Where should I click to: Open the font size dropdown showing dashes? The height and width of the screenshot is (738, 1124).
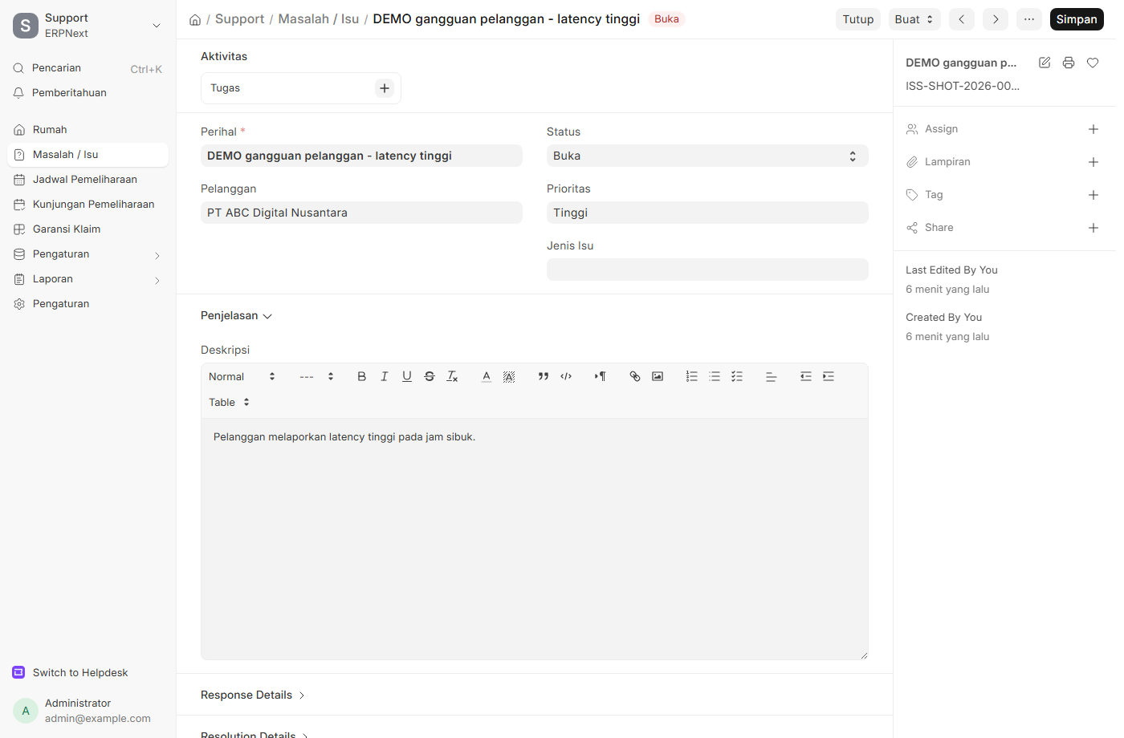(316, 376)
